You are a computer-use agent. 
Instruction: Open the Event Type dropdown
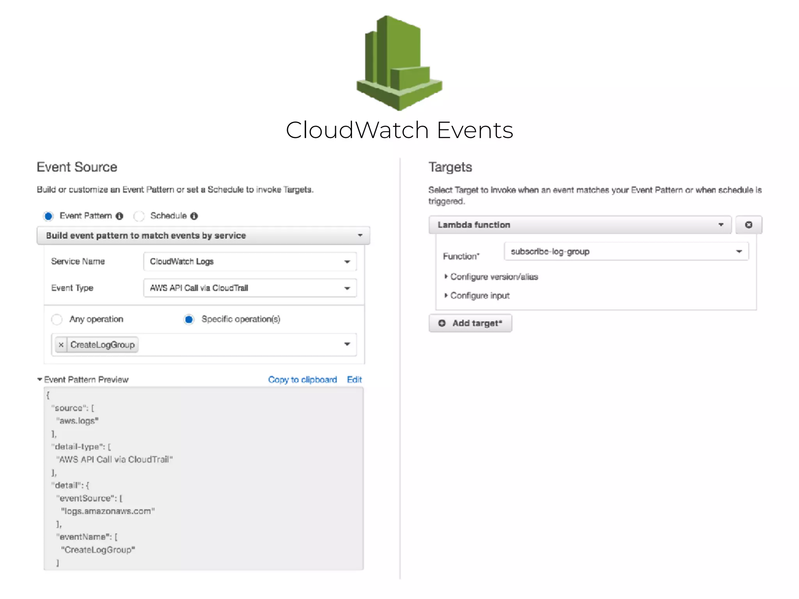pyautogui.click(x=250, y=288)
